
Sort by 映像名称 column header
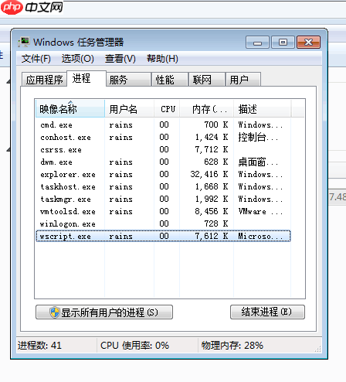70,109
